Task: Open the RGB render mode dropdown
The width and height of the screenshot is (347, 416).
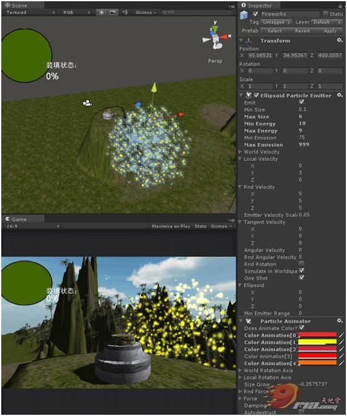Action: (x=76, y=12)
